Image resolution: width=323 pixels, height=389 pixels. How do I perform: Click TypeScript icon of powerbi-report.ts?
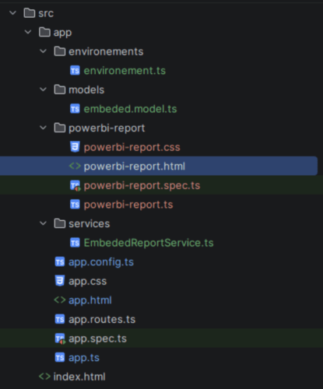click(75, 205)
